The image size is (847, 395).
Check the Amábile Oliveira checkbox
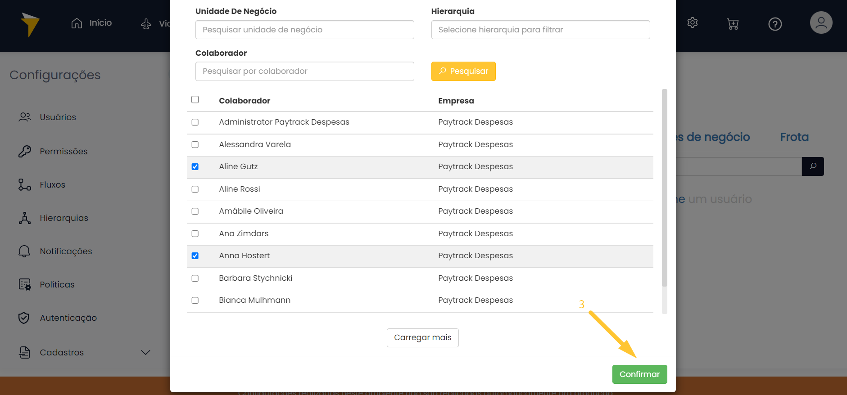pos(195,211)
